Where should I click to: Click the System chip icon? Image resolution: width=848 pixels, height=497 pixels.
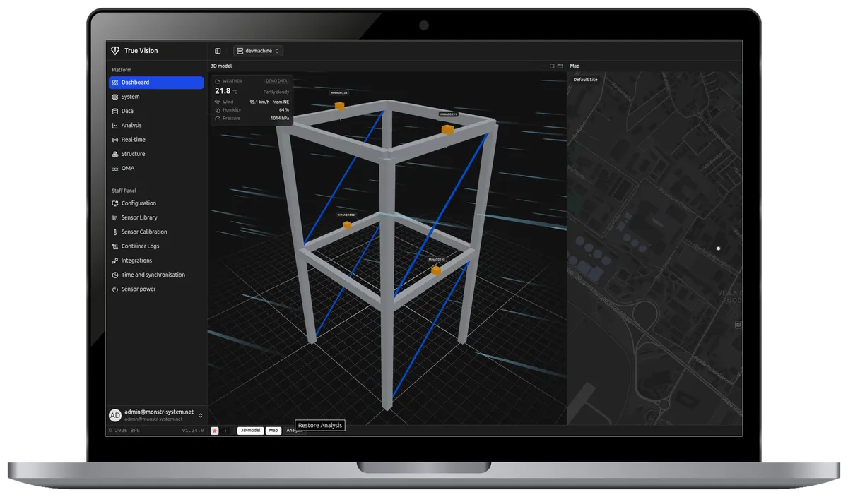pyautogui.click(x=115, y=97)
